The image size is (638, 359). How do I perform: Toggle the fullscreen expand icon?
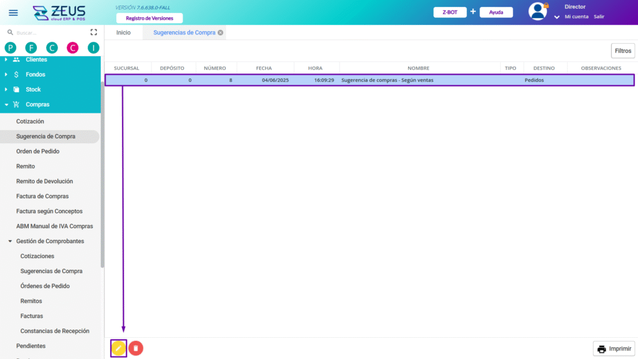pyautogui.click(x=93, y=32)
